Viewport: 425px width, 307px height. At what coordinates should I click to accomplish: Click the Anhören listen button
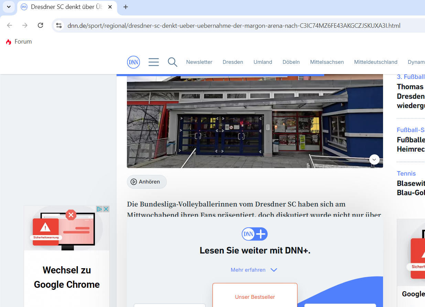pos(147,182)
